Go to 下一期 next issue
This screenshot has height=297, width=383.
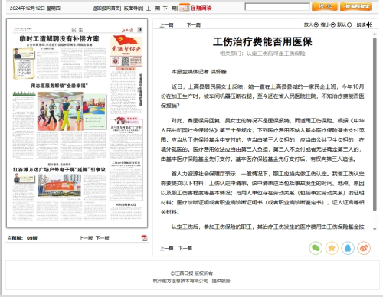tap(170, 8)
